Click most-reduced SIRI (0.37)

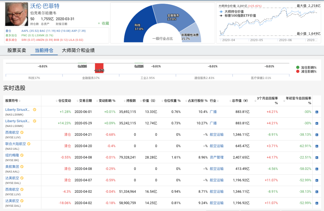[28, 40]
